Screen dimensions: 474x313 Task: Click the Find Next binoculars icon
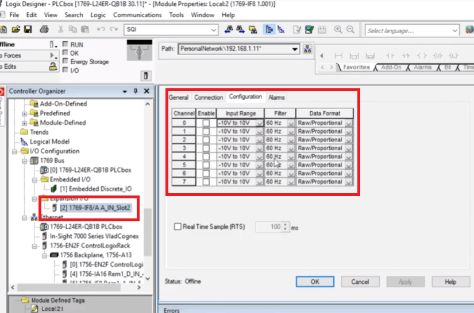coord(240,30)
